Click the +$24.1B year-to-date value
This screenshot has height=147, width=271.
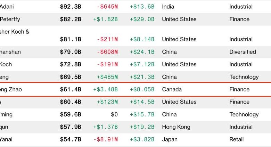coord(142,52)
